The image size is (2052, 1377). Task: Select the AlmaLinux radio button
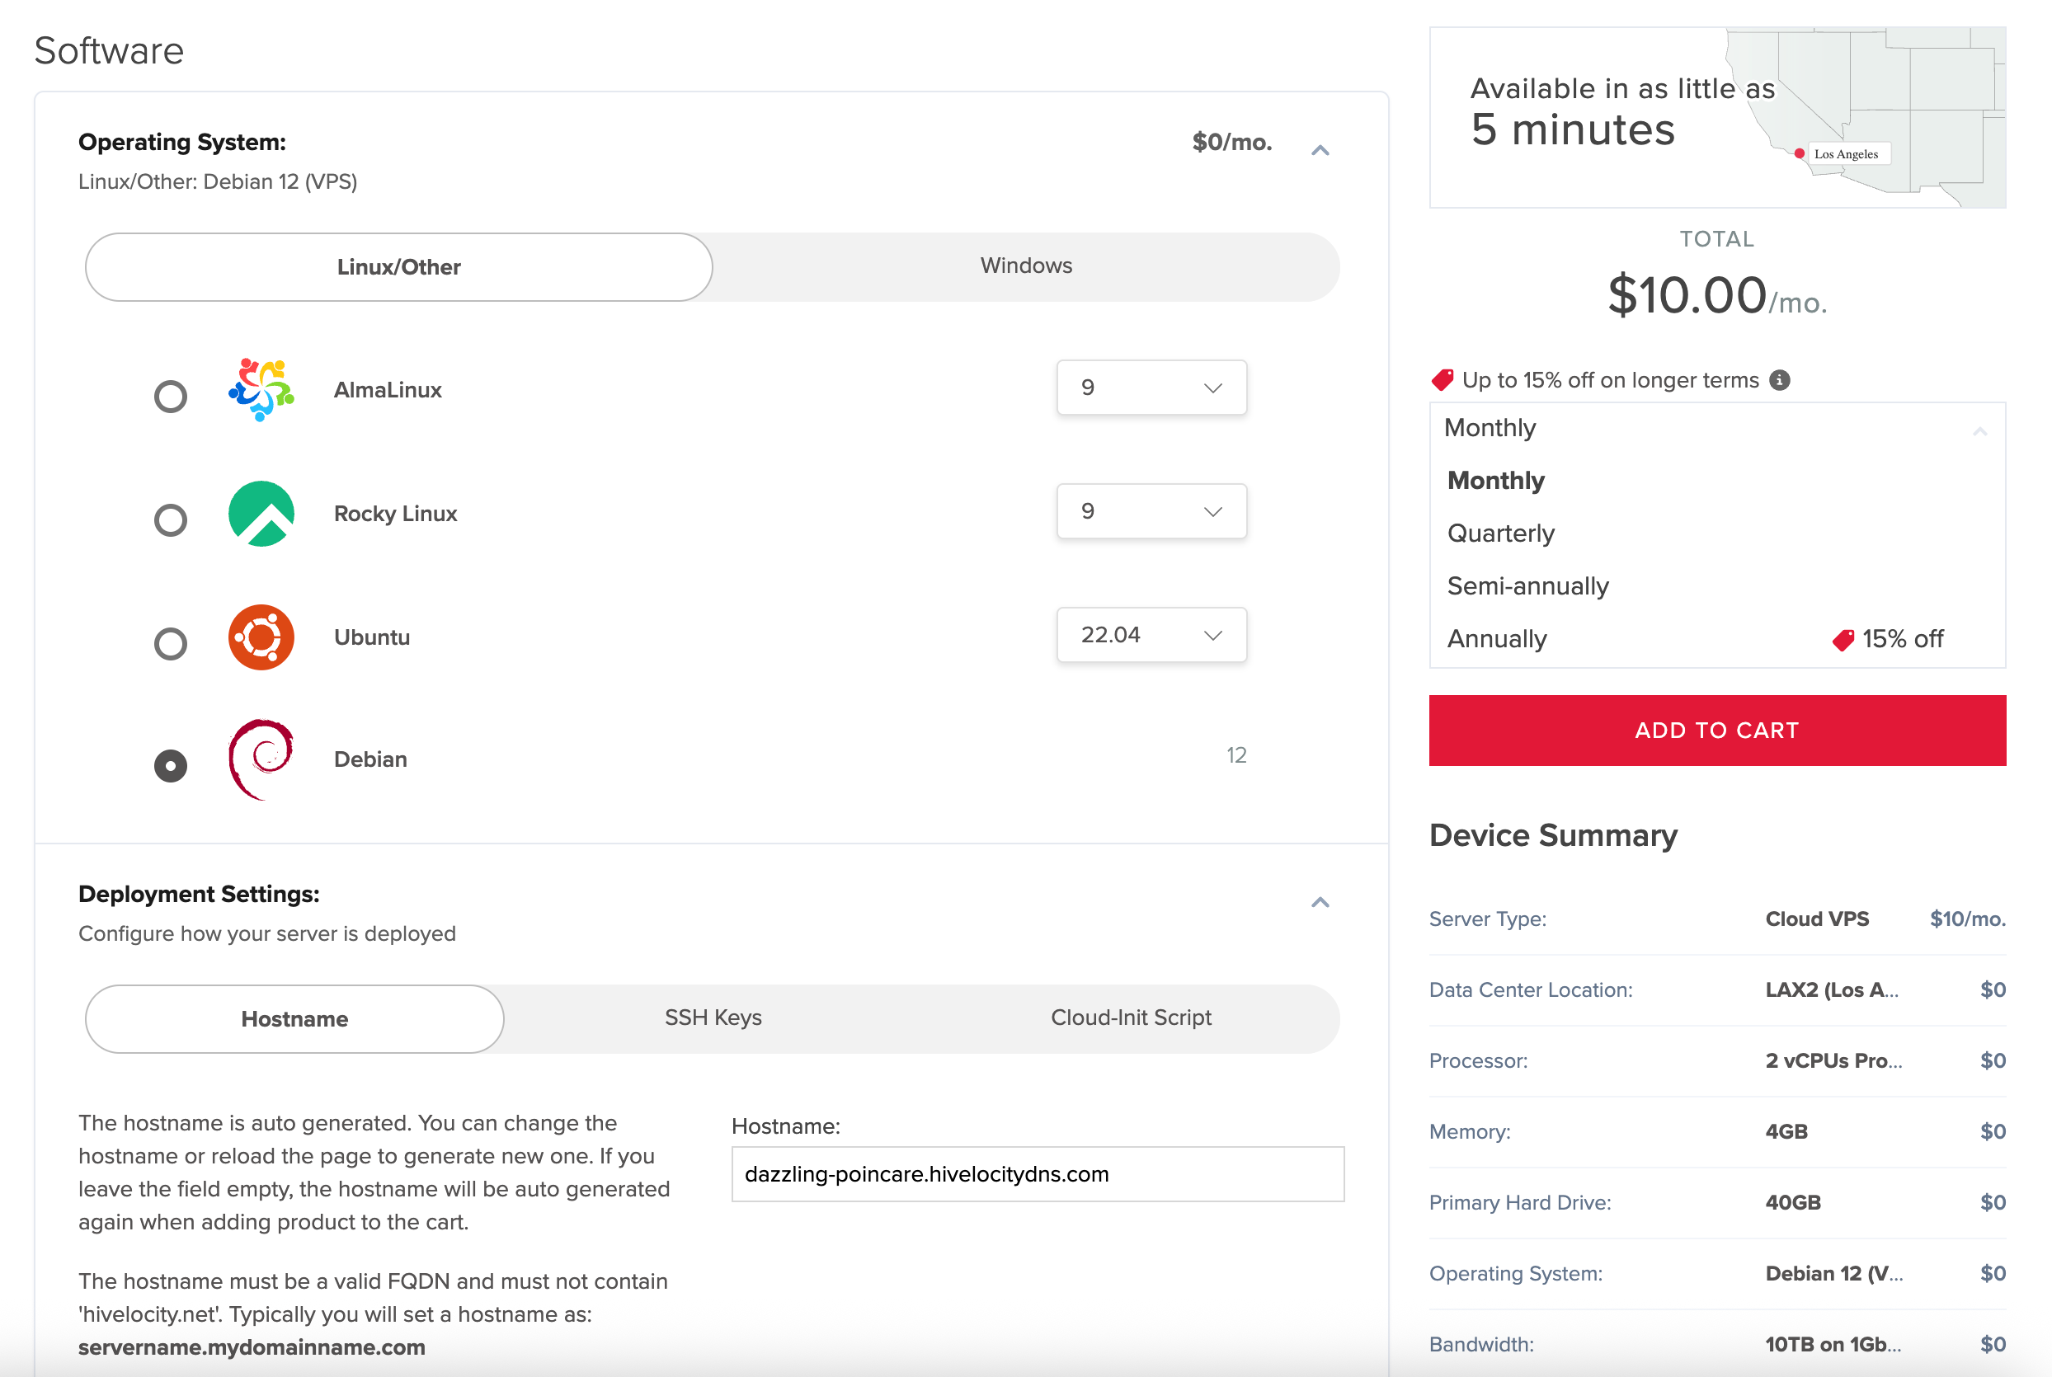[x=171, y=396]
